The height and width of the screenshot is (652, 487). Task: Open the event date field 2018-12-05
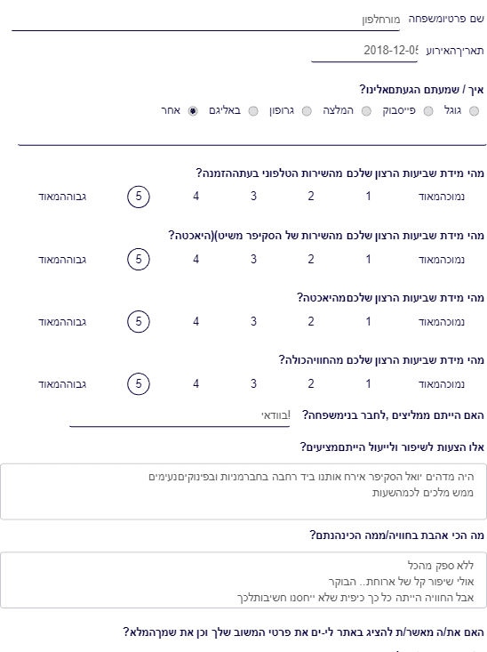coord(364,51)
